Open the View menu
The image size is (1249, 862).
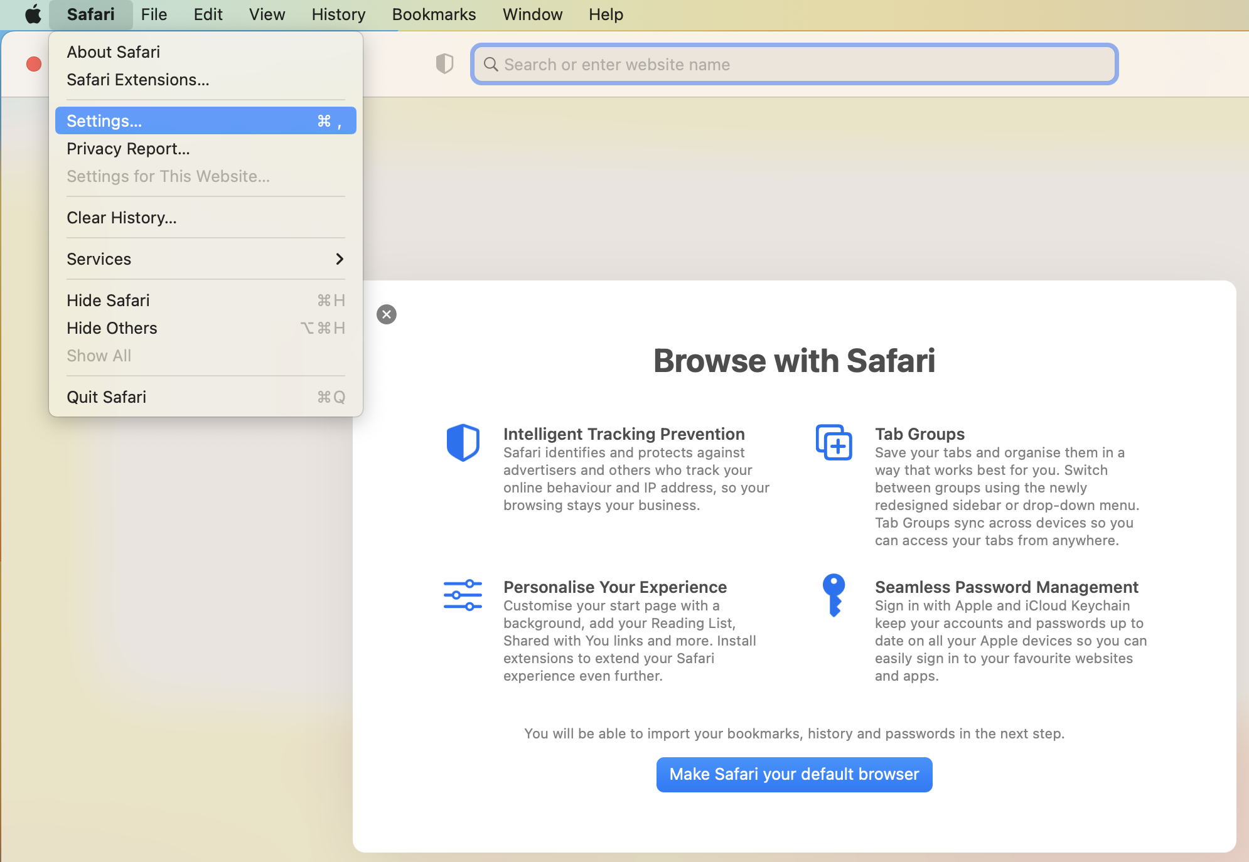(267, 14)
